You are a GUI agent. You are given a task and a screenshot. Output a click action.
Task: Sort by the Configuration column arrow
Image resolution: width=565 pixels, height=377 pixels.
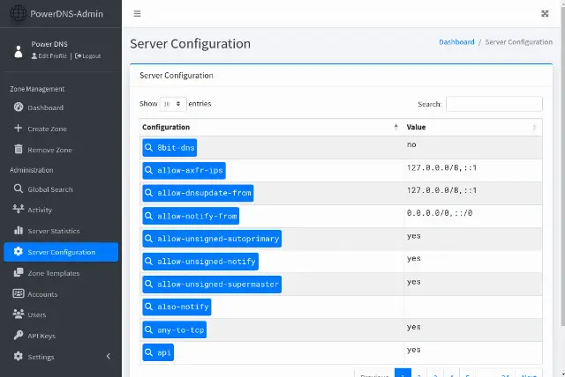coord(396,127)
